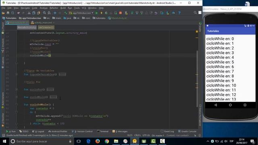The image size is (258, 145).
Task: Click the UTF-8 encoding status entry
Action: tap(146, 135)
